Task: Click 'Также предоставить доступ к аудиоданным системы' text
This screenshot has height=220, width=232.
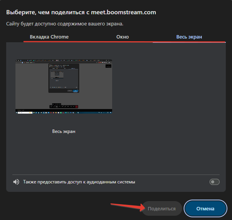Action: [79, 182]
